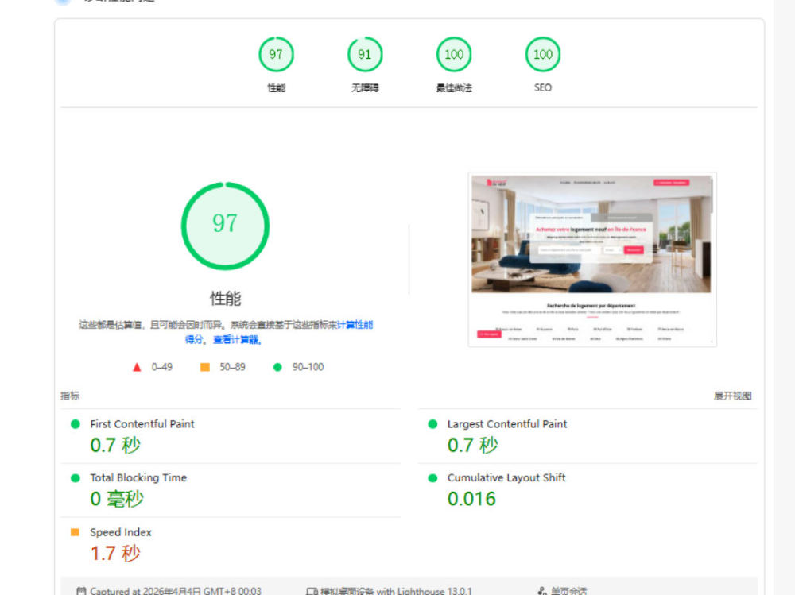
Task: Click the calendar icon beside Captured at
Action: click(x=81, y=591)
